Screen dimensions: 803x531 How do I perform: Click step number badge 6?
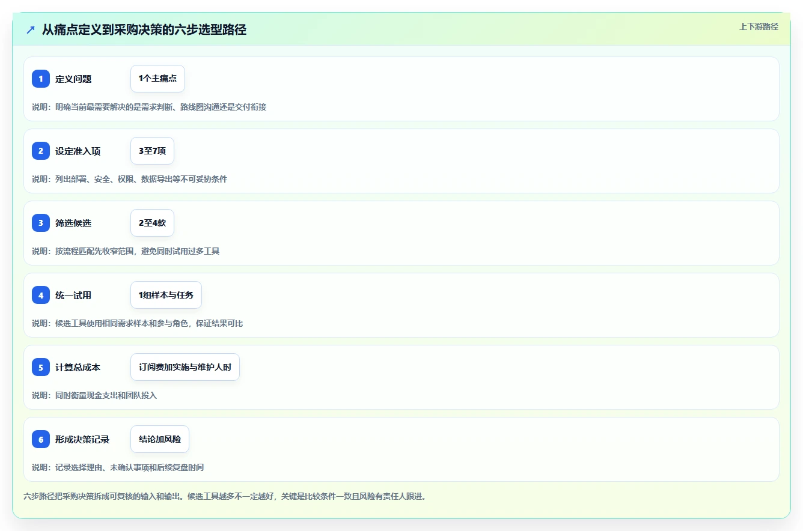tap(41, 439)
